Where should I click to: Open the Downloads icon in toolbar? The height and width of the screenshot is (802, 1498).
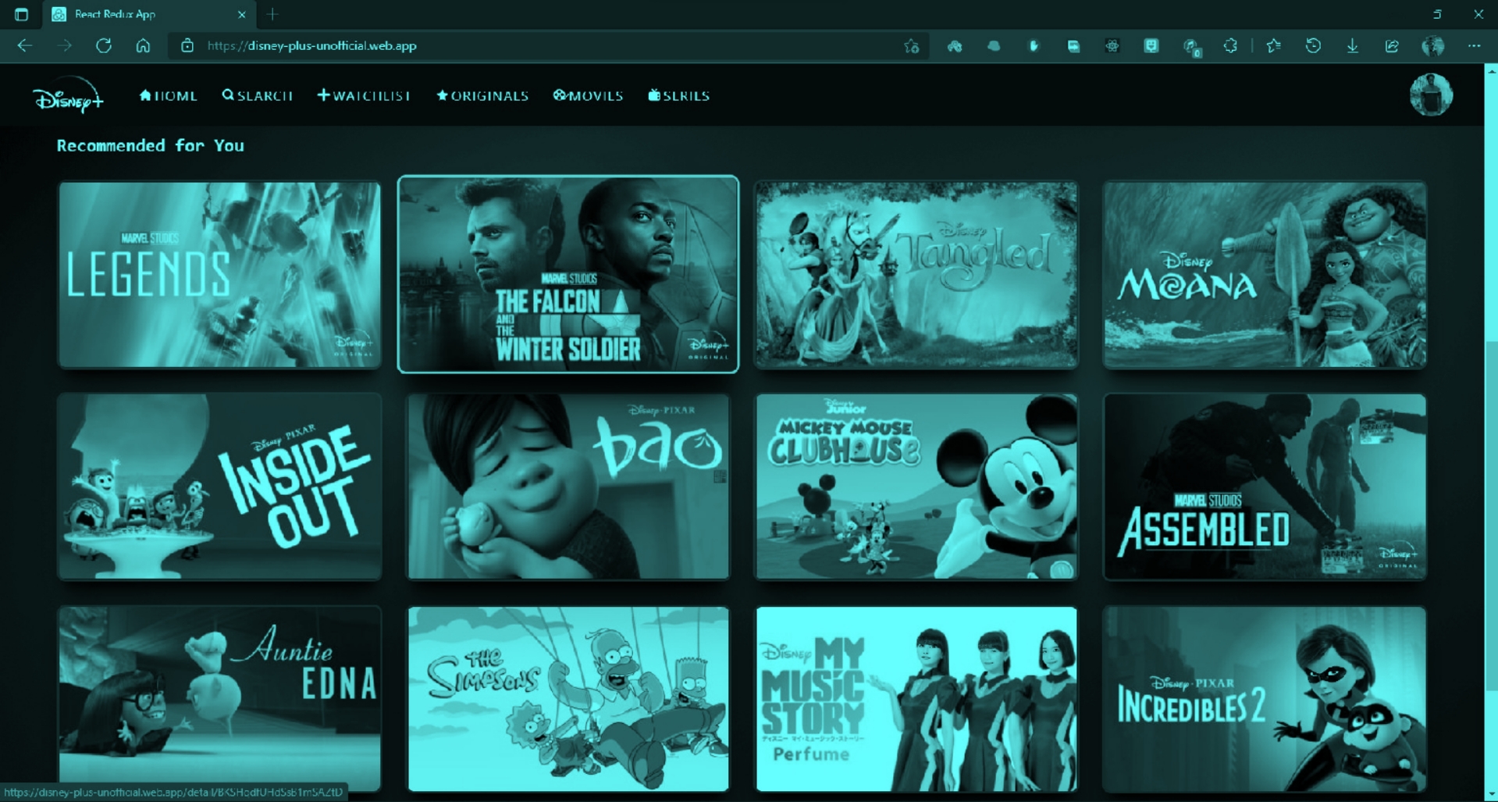click(x=1352, y=46)
